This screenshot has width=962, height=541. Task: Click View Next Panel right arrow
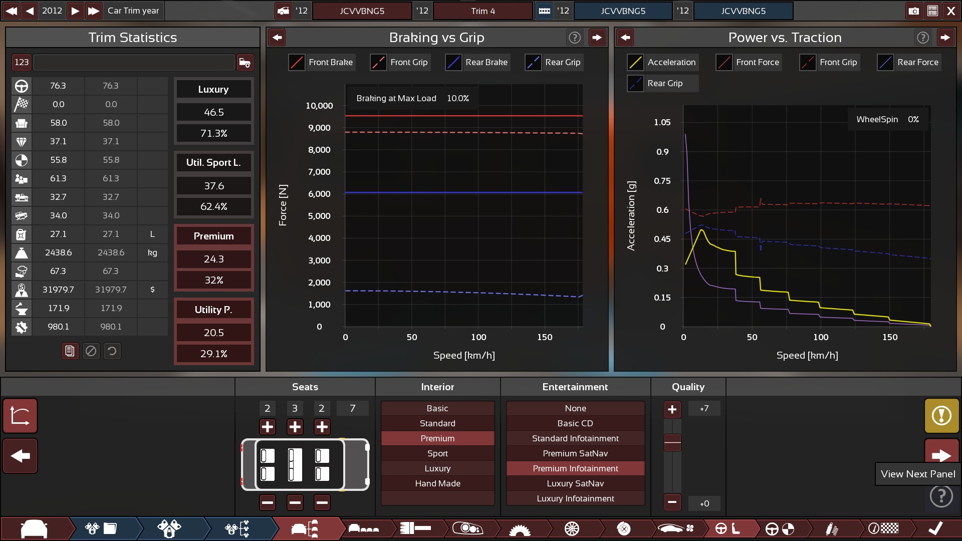tap(942, 455)
